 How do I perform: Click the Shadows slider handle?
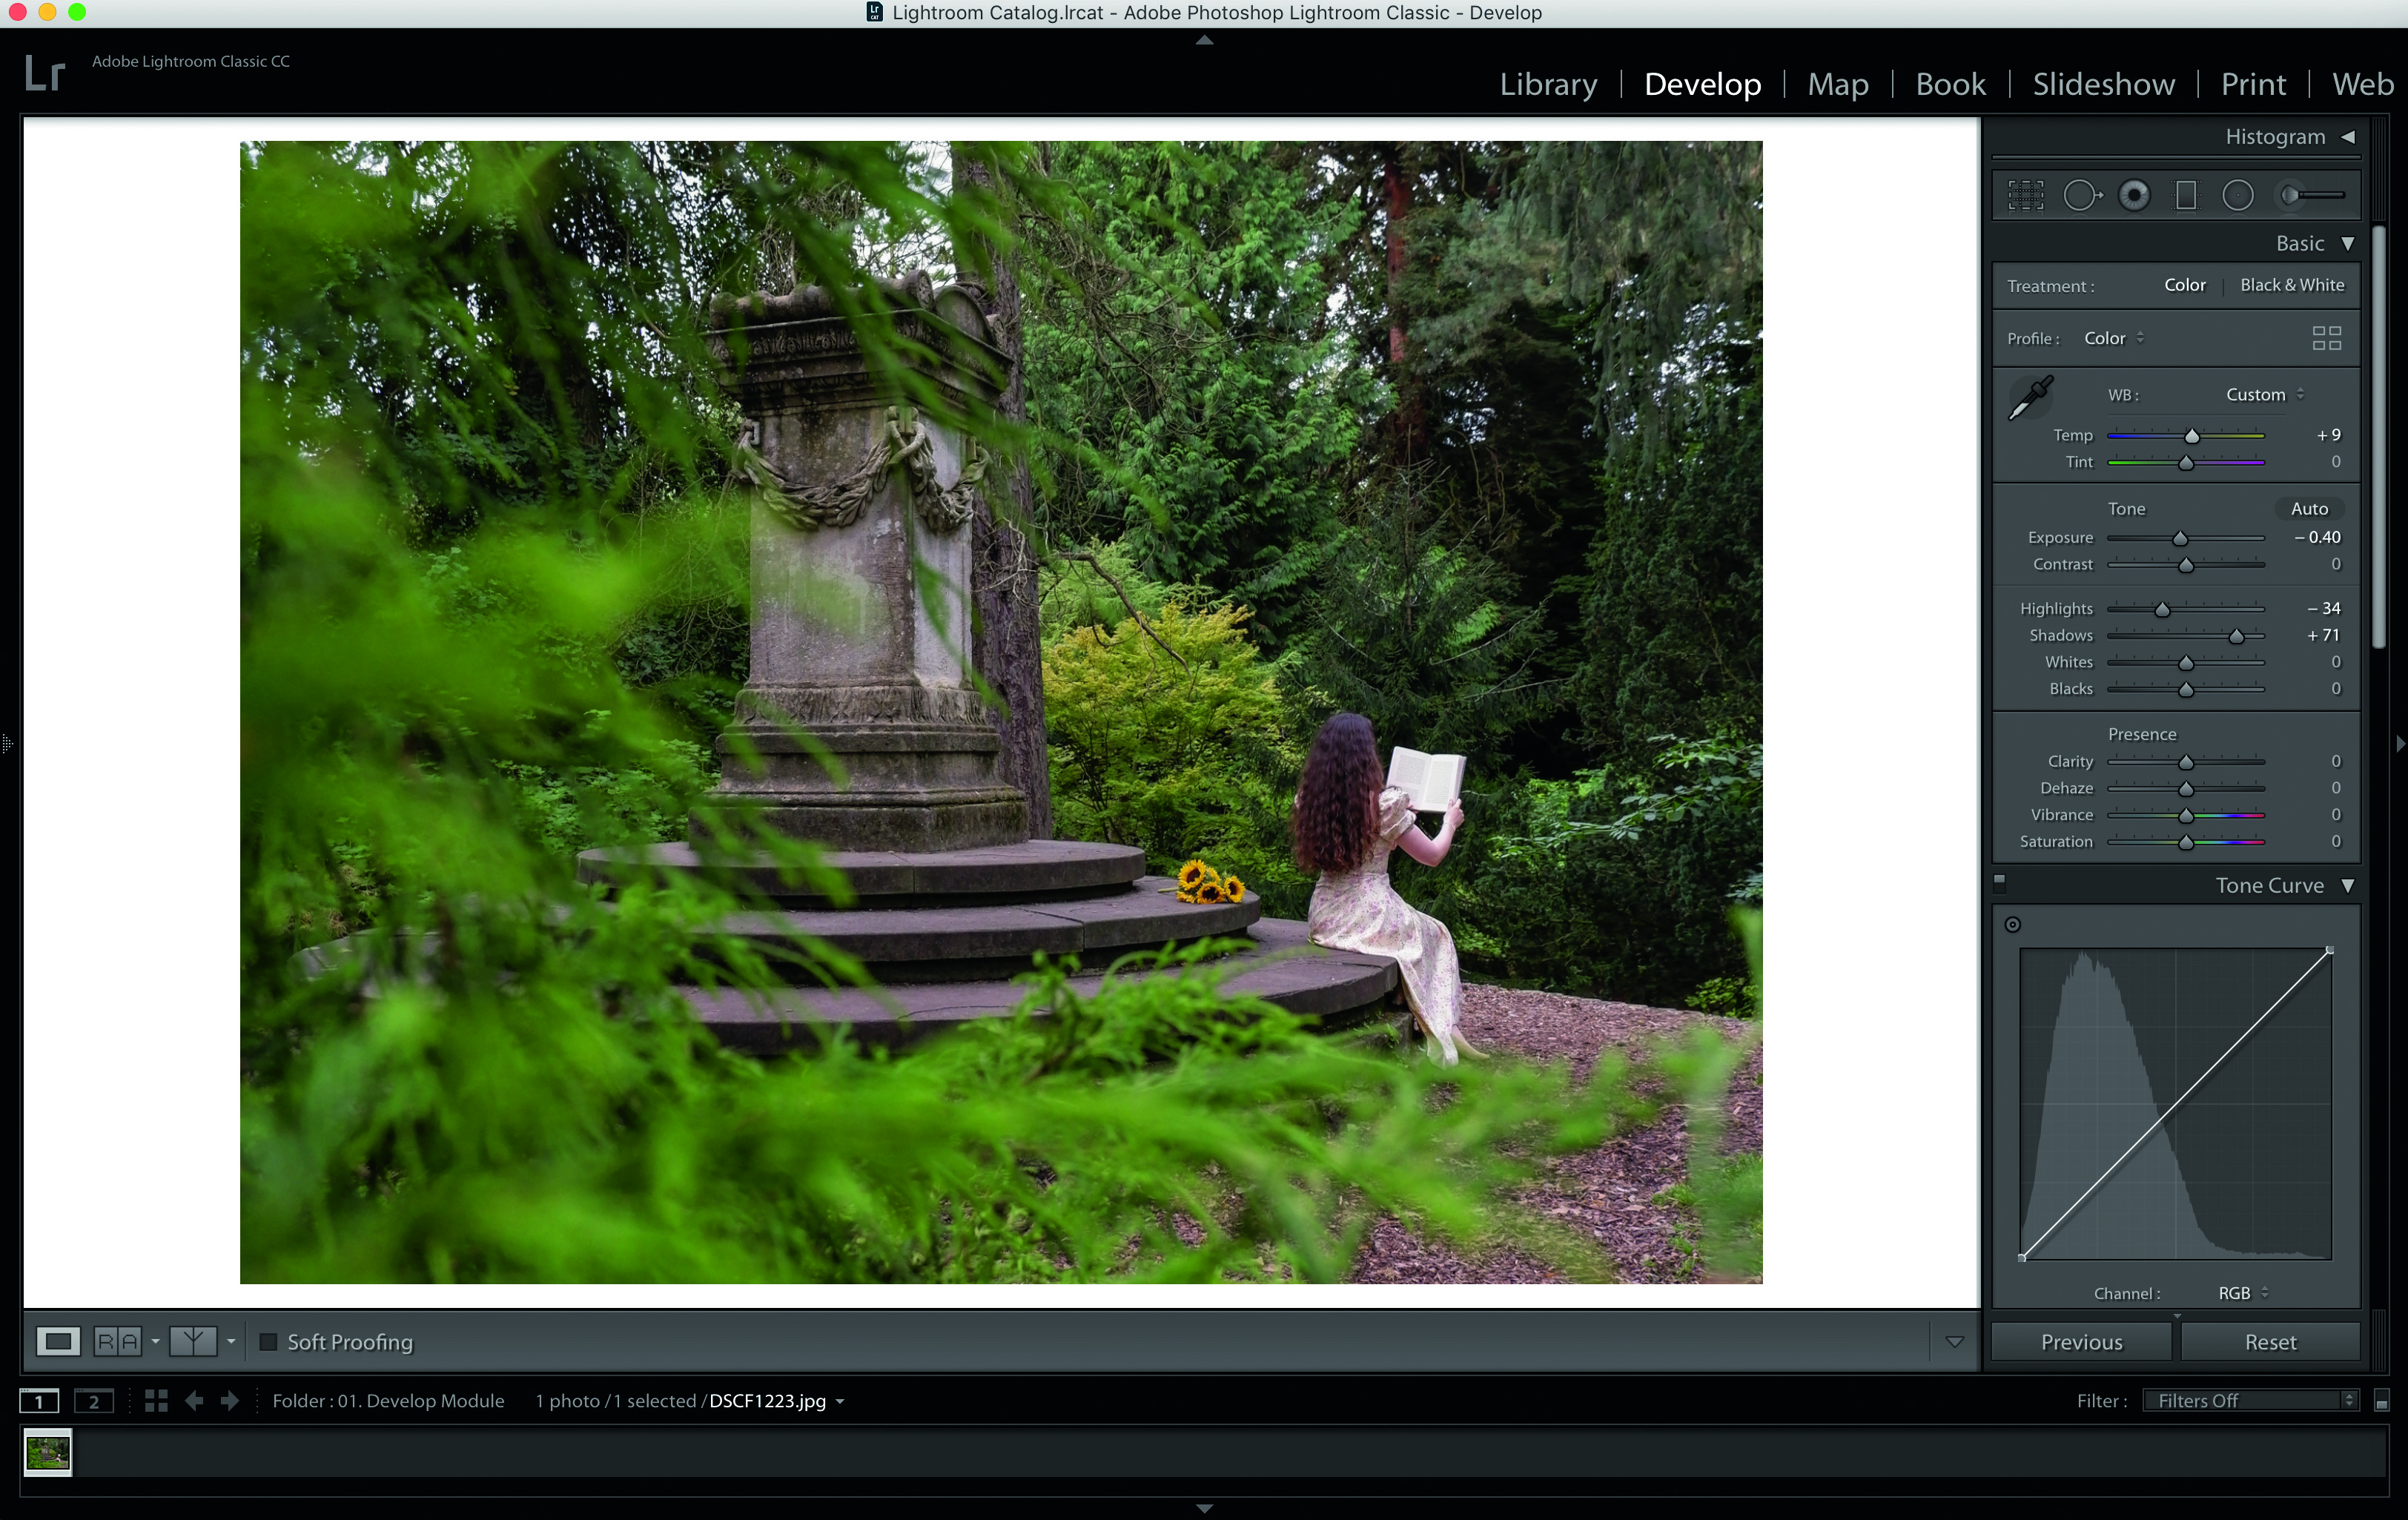coord(2236,636)
